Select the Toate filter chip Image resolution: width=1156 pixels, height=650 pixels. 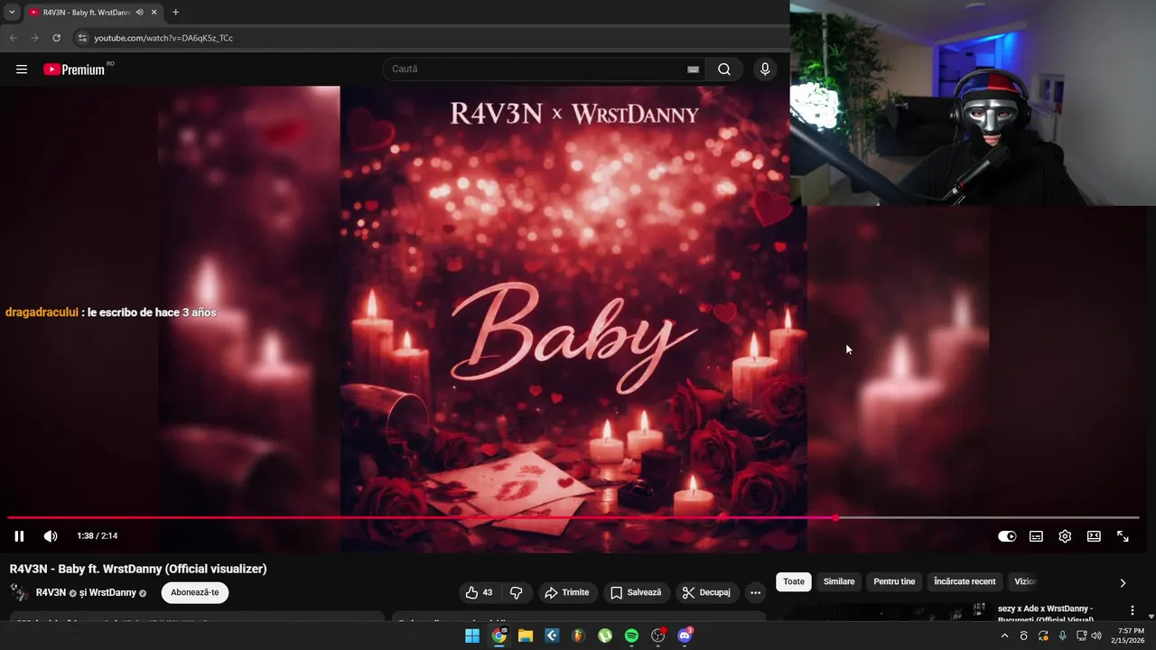click(x=794, y=581)
